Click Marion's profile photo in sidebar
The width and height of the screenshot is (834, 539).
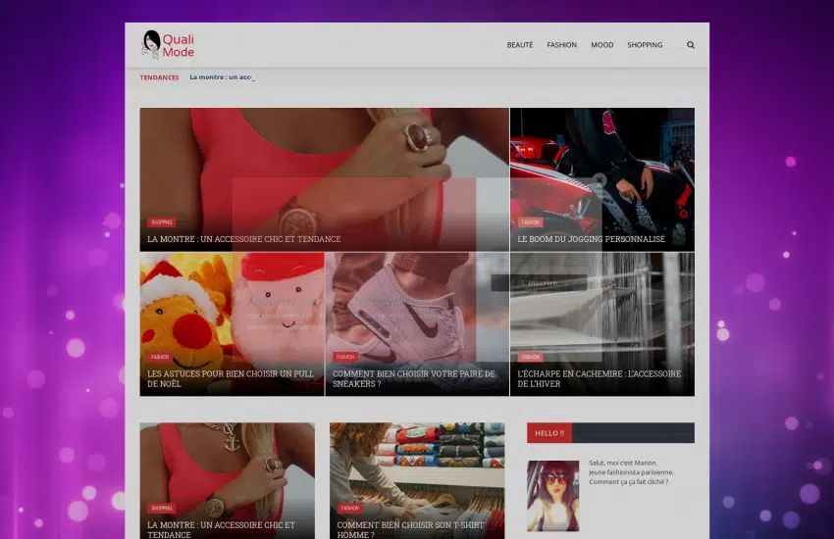552,496
